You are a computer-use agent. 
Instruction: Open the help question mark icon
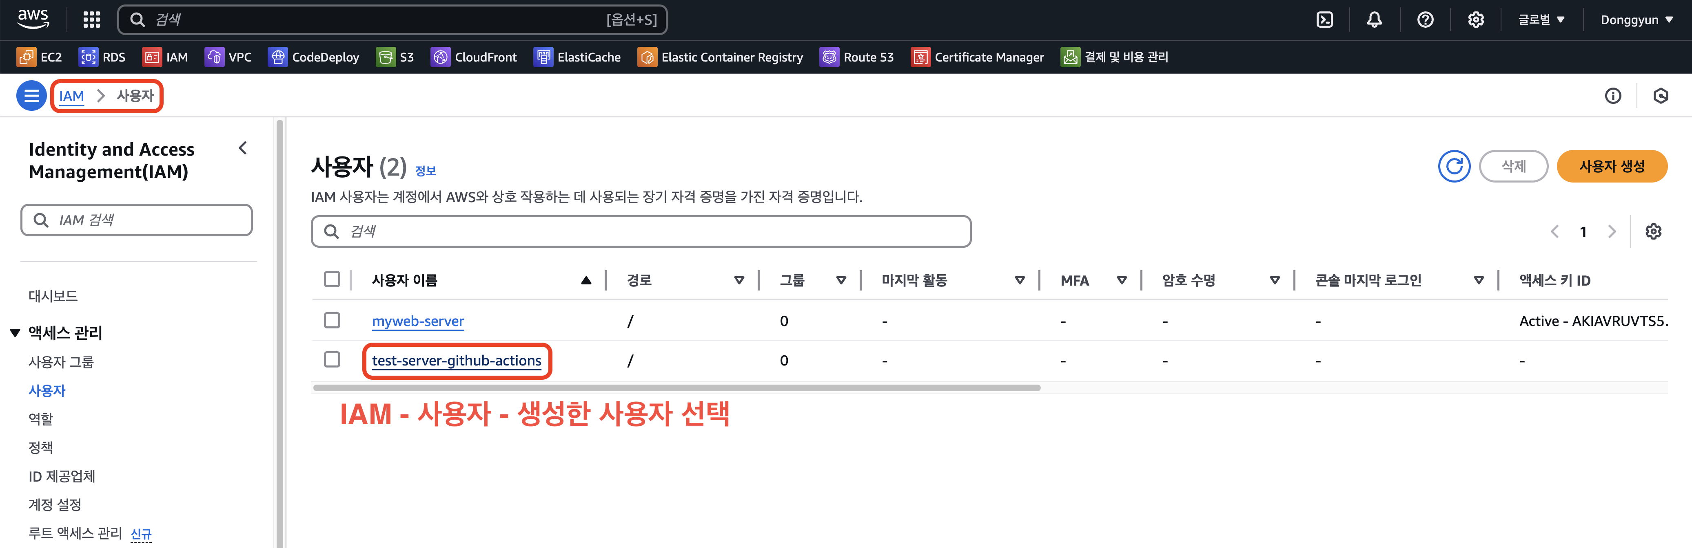(1425, 20)
